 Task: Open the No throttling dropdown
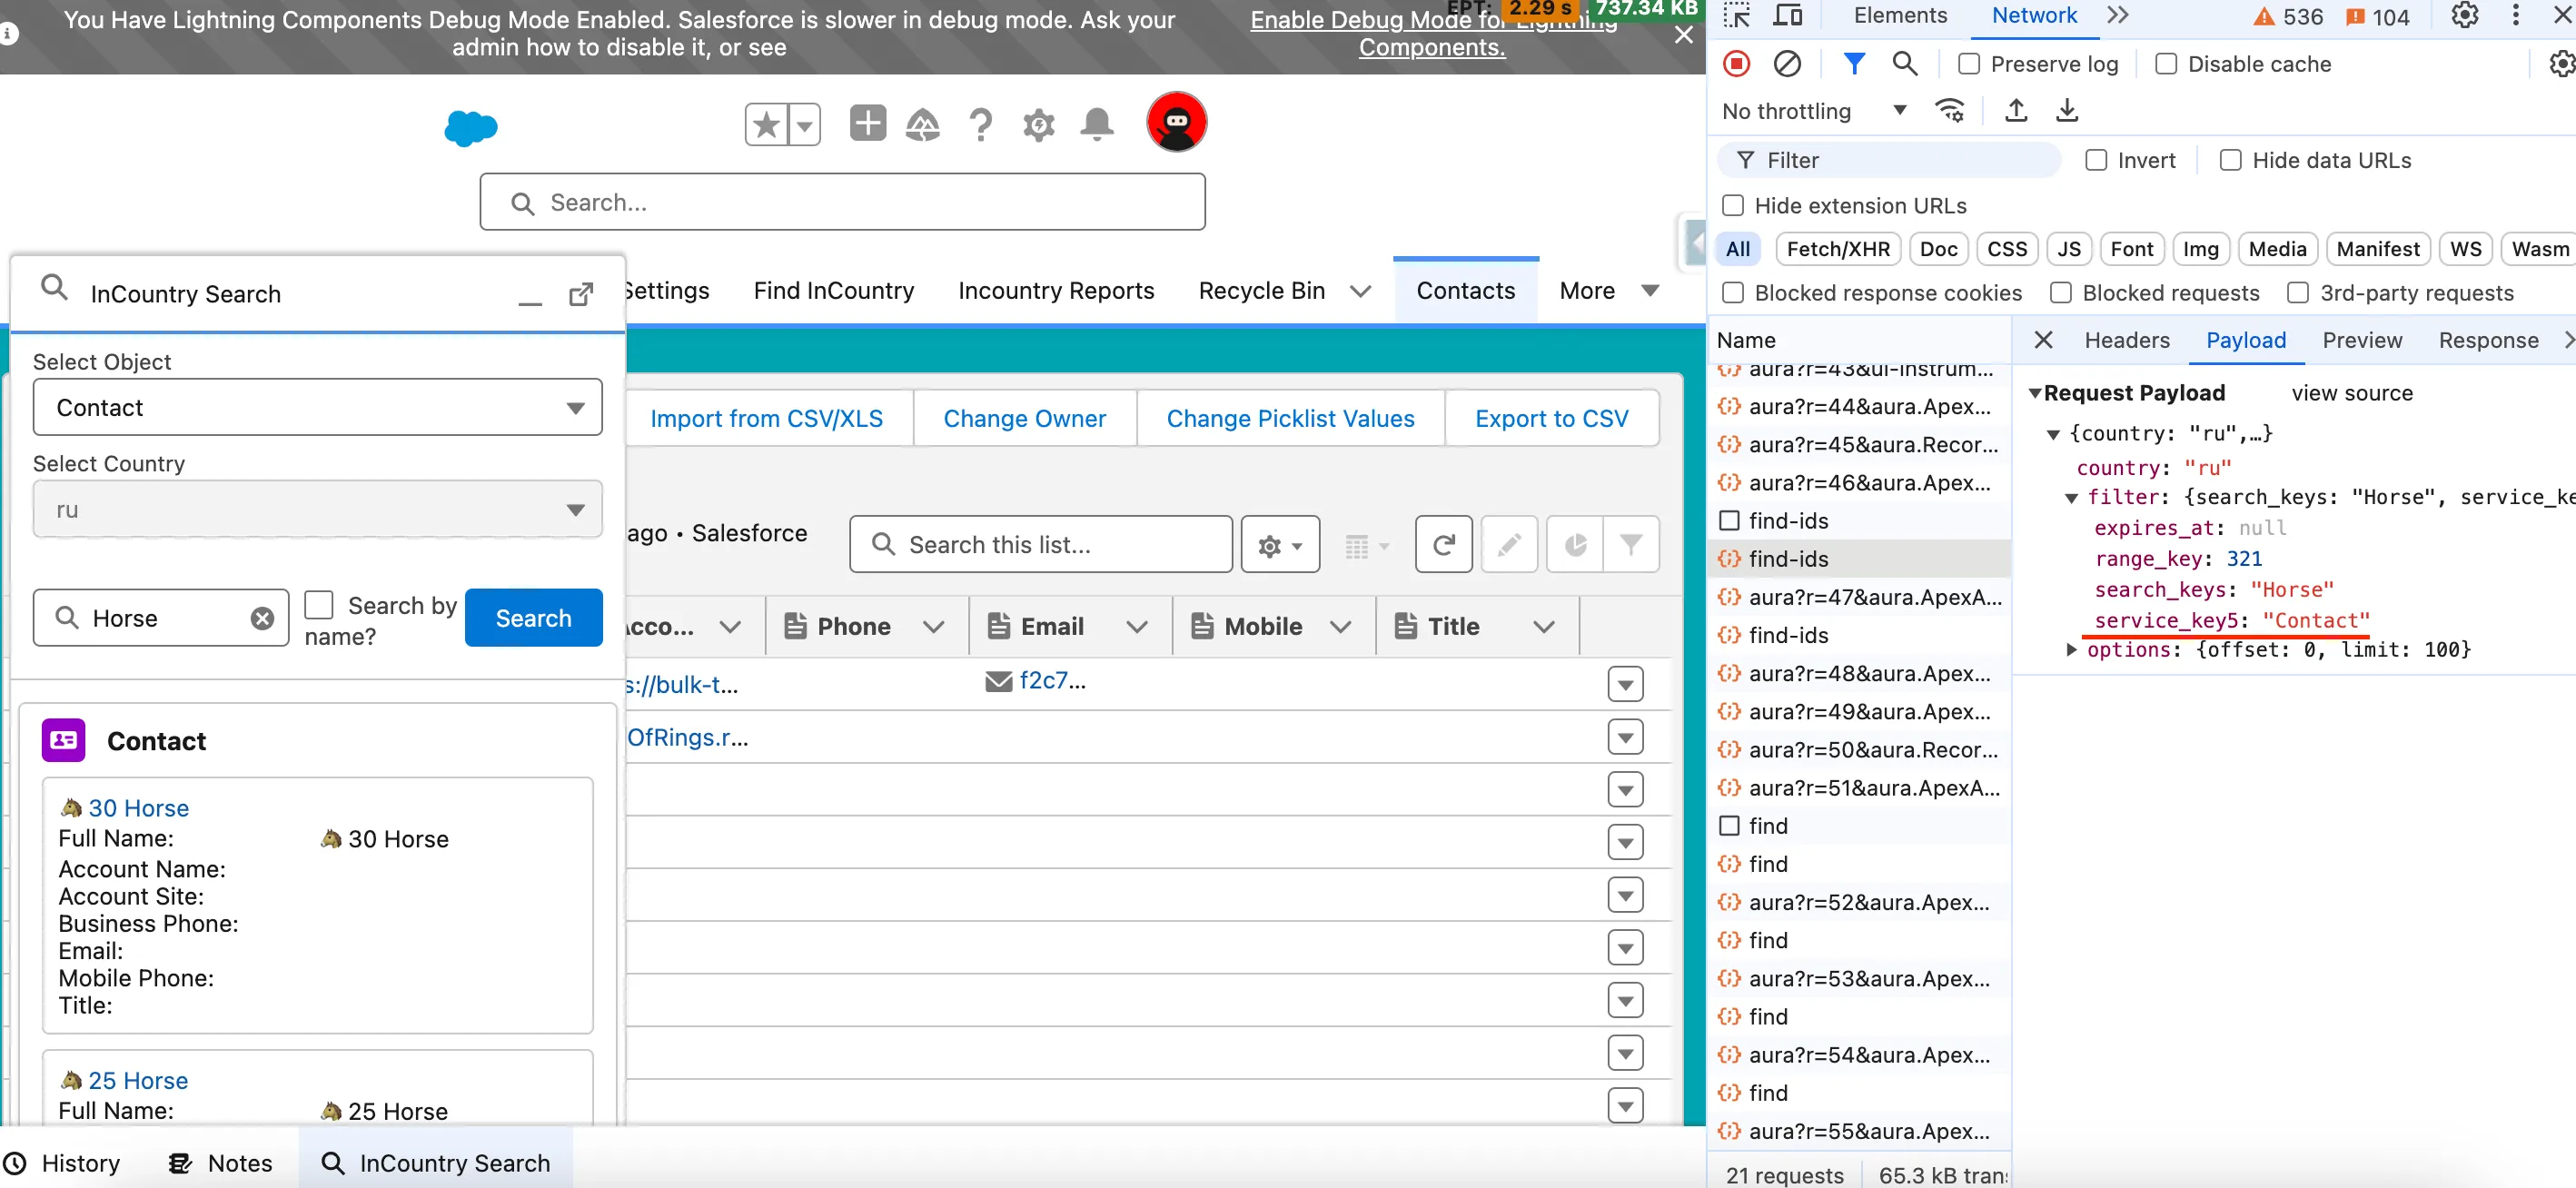tap(1813, 111)
